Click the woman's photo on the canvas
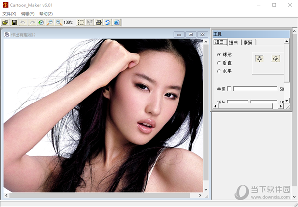The height and width of the screenshot is (207, 298). pos(103,115)
